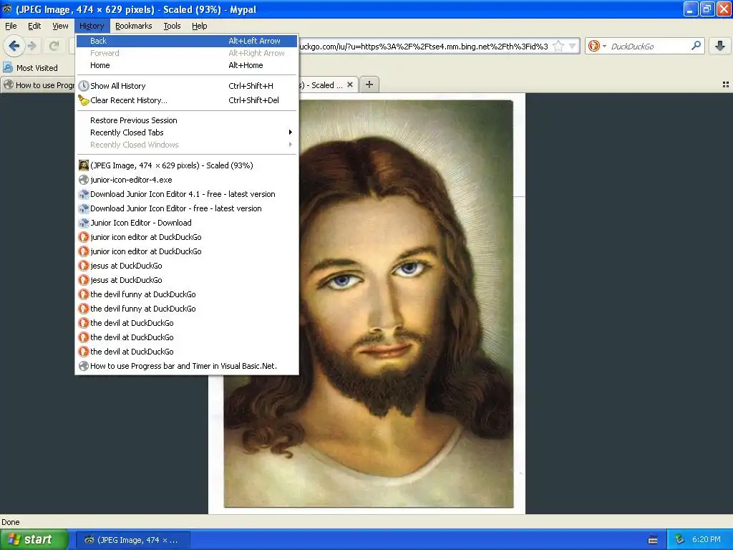Open the second jesus at DuckDuckGo entry
Screen dimensions: 733x550
pyautogui.click(x=187, y=280)
